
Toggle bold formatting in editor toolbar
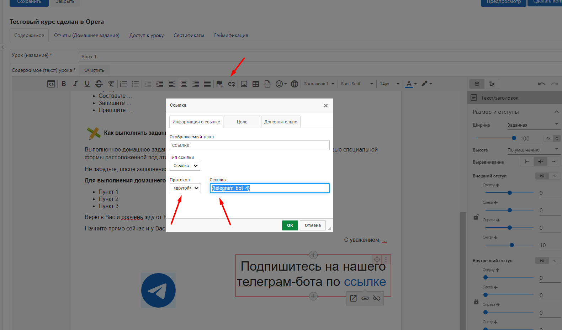(64, 84)
